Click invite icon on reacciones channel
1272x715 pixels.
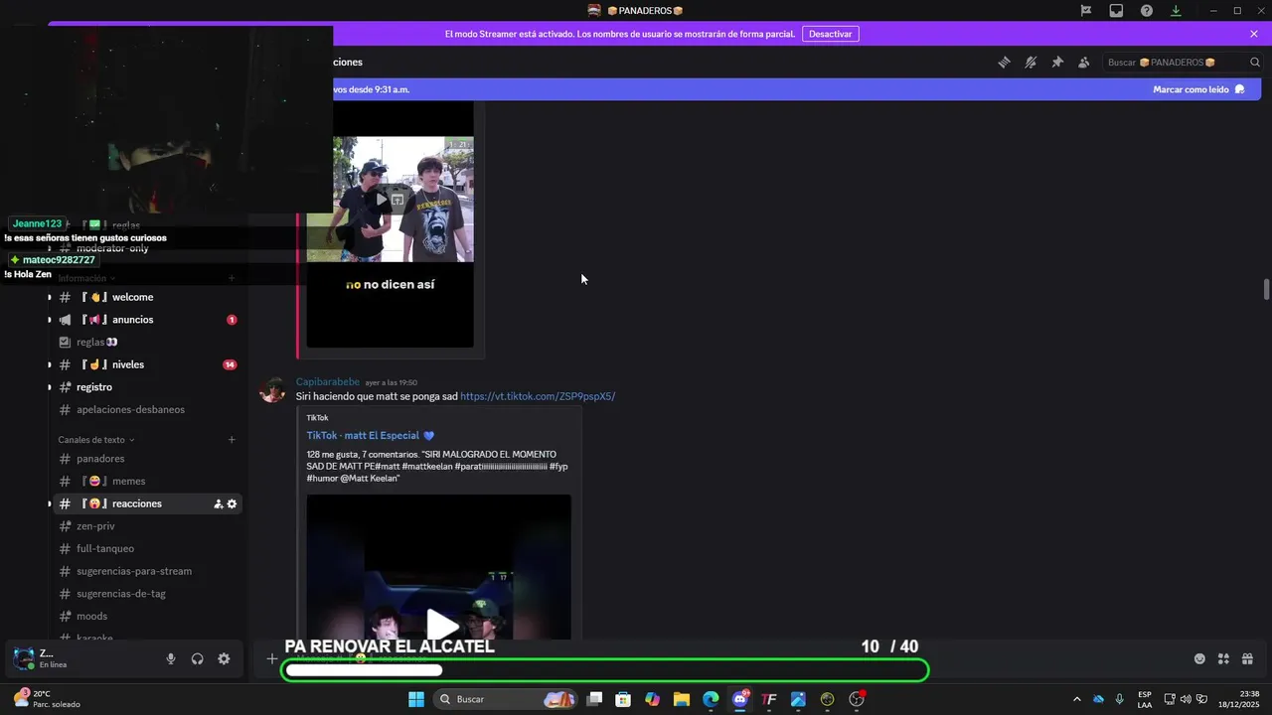click(218, 504)
